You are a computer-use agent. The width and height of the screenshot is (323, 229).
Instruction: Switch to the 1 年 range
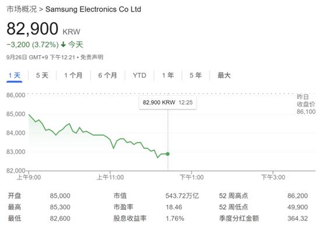[x=168, y=76]
